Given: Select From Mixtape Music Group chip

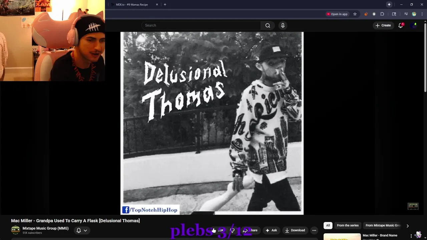Looking at the screenshot, I should tap(383, 225).
